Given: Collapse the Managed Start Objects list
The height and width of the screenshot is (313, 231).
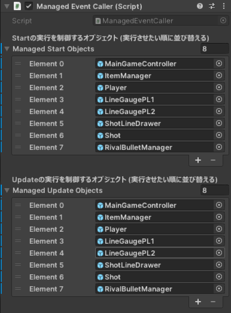Looking at the screenshot, I should tap(7, 49).
